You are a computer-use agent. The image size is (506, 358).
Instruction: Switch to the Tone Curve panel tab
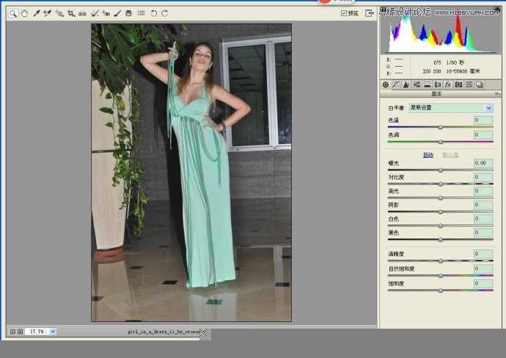click(396, 84)
